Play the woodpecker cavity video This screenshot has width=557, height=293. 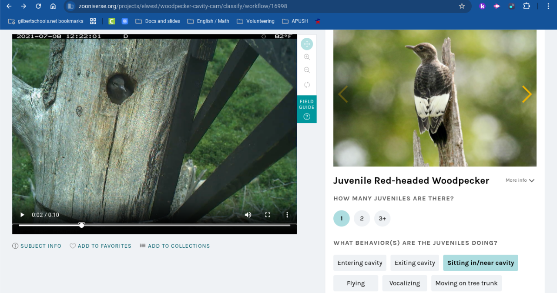coord(22,215)
